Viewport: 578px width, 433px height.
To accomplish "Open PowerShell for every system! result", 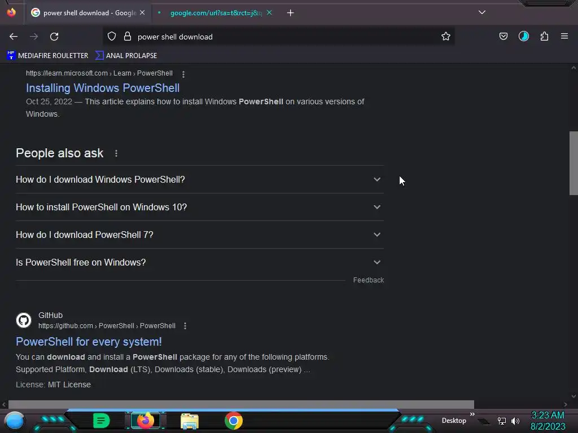I will 89,342.
